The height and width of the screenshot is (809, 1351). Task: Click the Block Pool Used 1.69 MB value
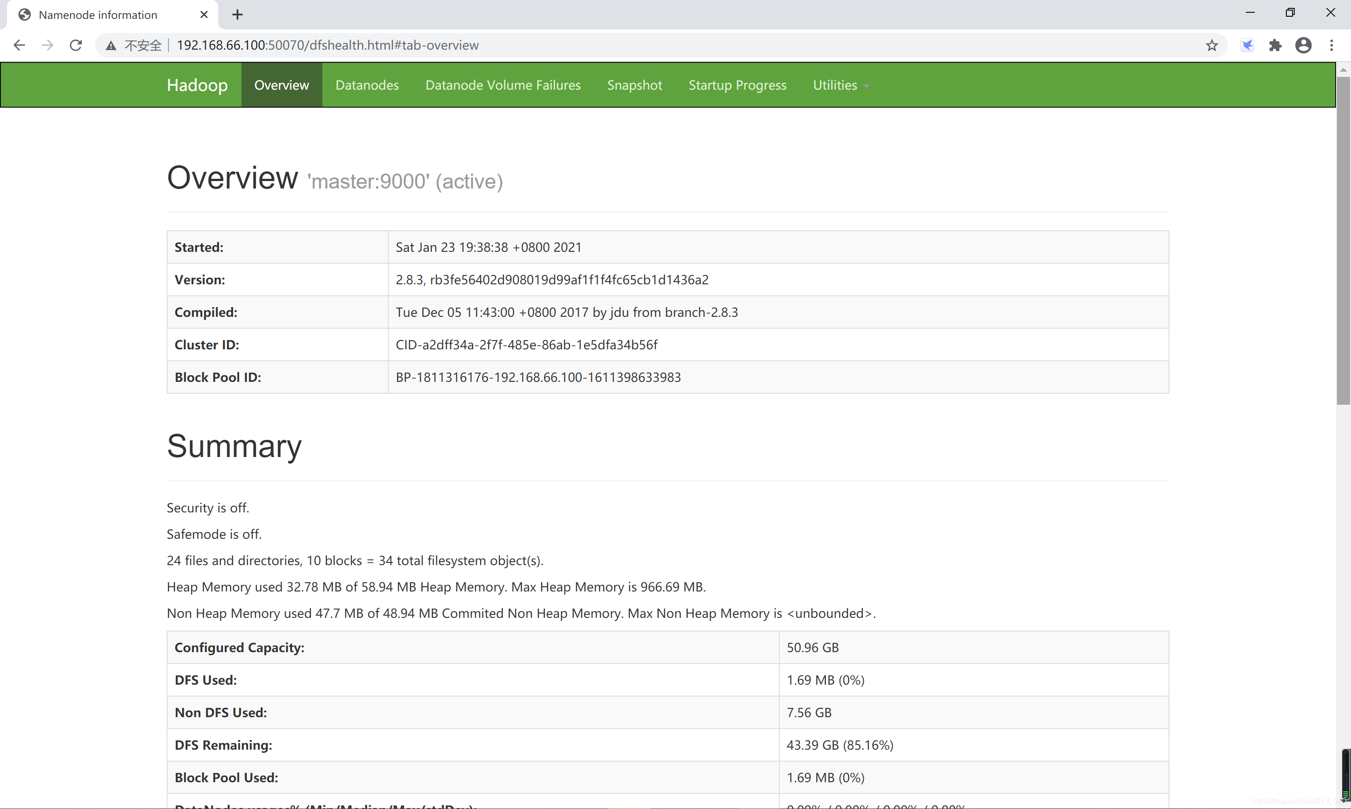coord(825,778)
